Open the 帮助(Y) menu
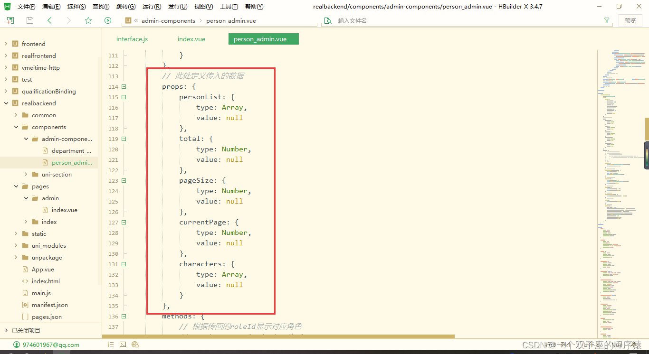Viewport: 649px width, 354px height. 254,7
